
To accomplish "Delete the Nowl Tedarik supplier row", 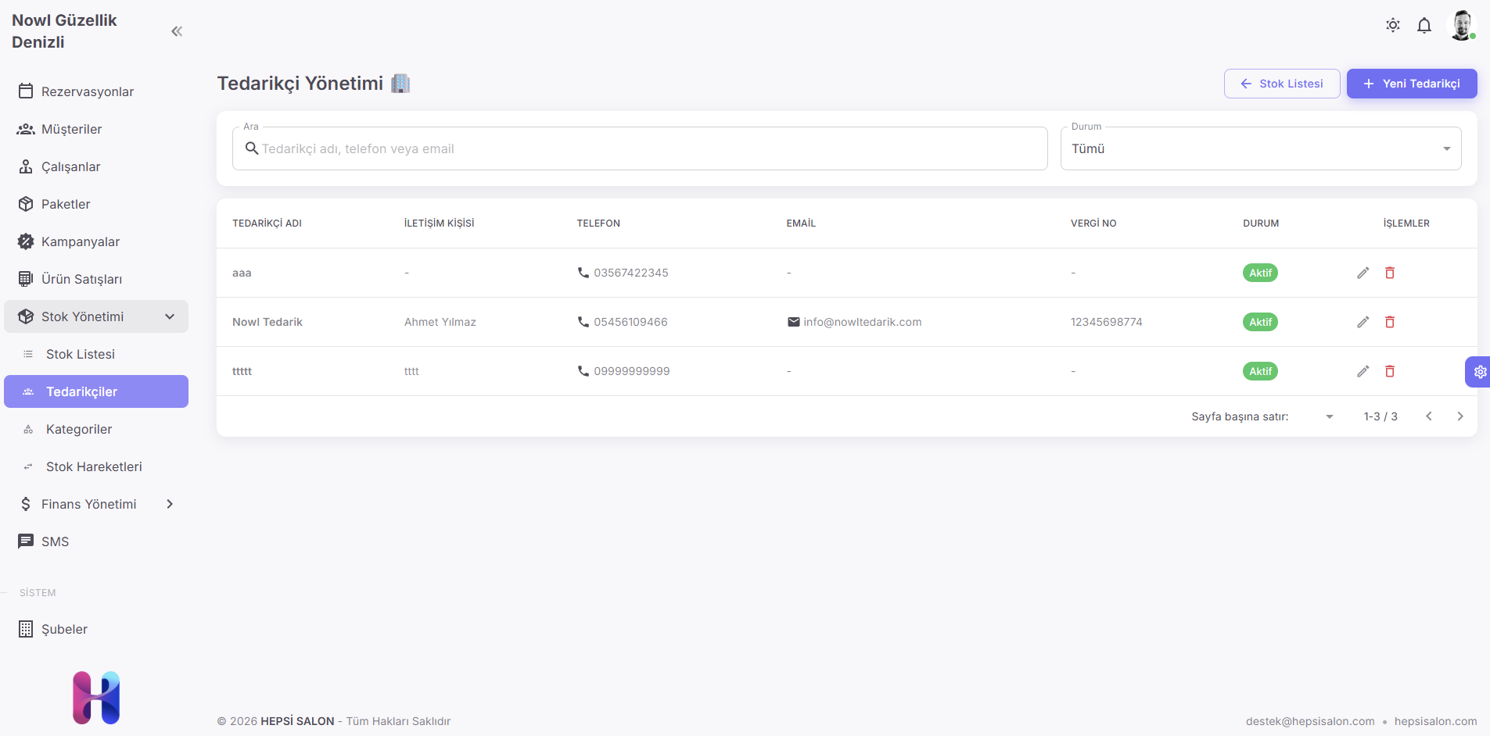I will 1390,322.
